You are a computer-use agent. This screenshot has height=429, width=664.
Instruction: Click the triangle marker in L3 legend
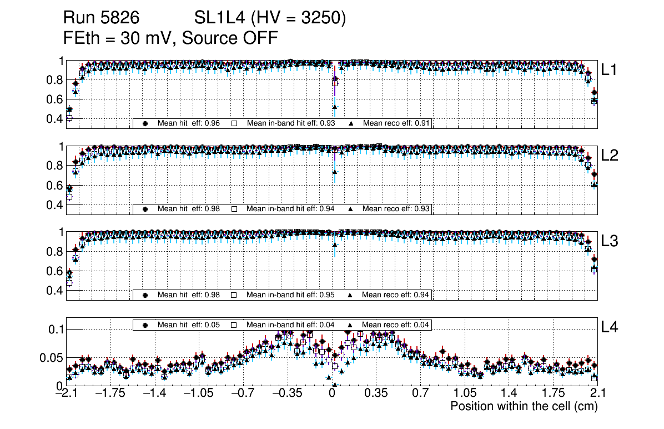click(x=350, y=295)
